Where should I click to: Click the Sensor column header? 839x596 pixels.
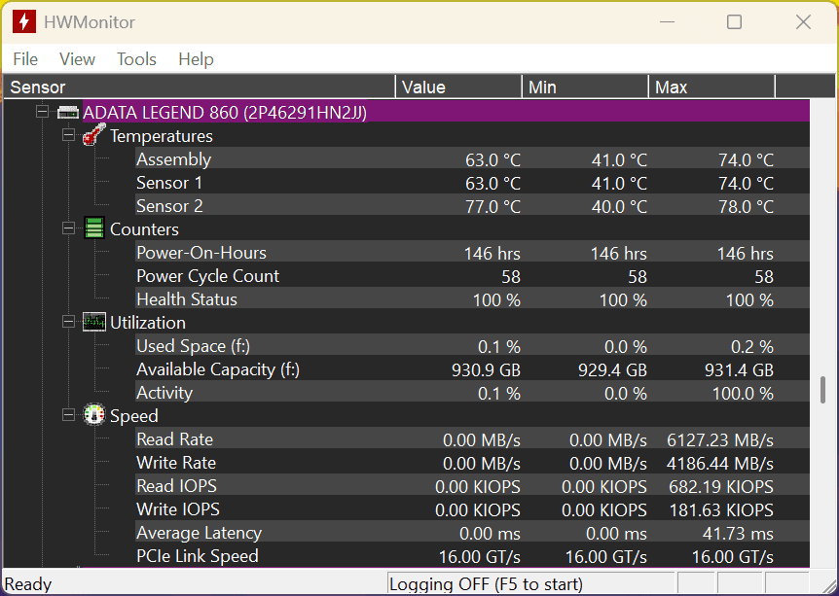point(200,87)
